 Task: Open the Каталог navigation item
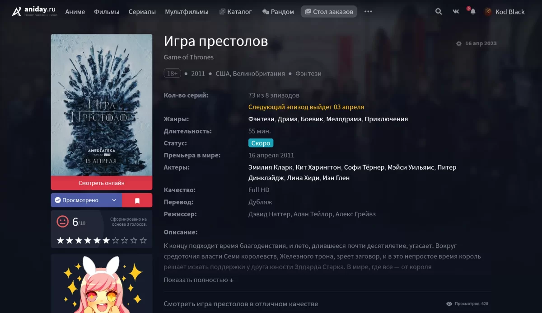tap(236, 12)
